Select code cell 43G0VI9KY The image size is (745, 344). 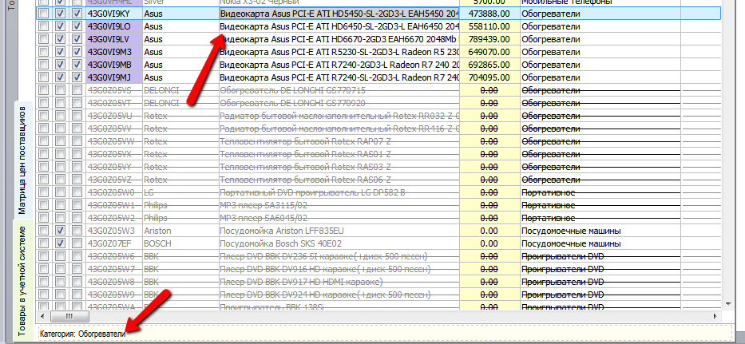click(113, 14)
